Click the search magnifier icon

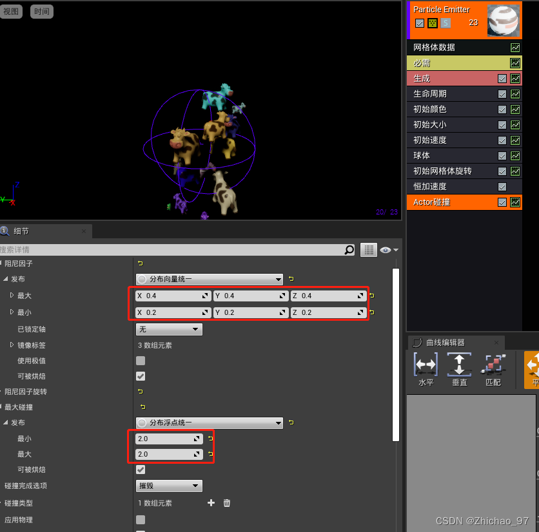click(x=349, y=250)
